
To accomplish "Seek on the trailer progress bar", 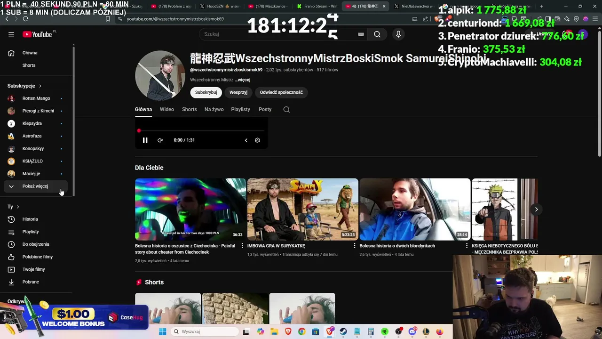I will (x=201, y=130).
